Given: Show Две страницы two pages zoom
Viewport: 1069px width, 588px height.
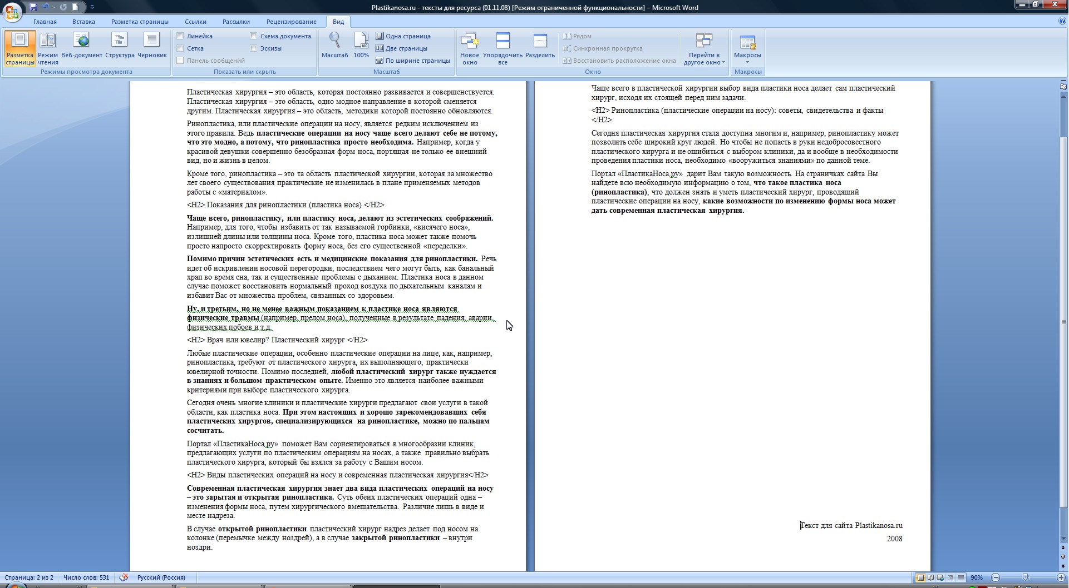Looking at the screenshot, I should 401,48.
